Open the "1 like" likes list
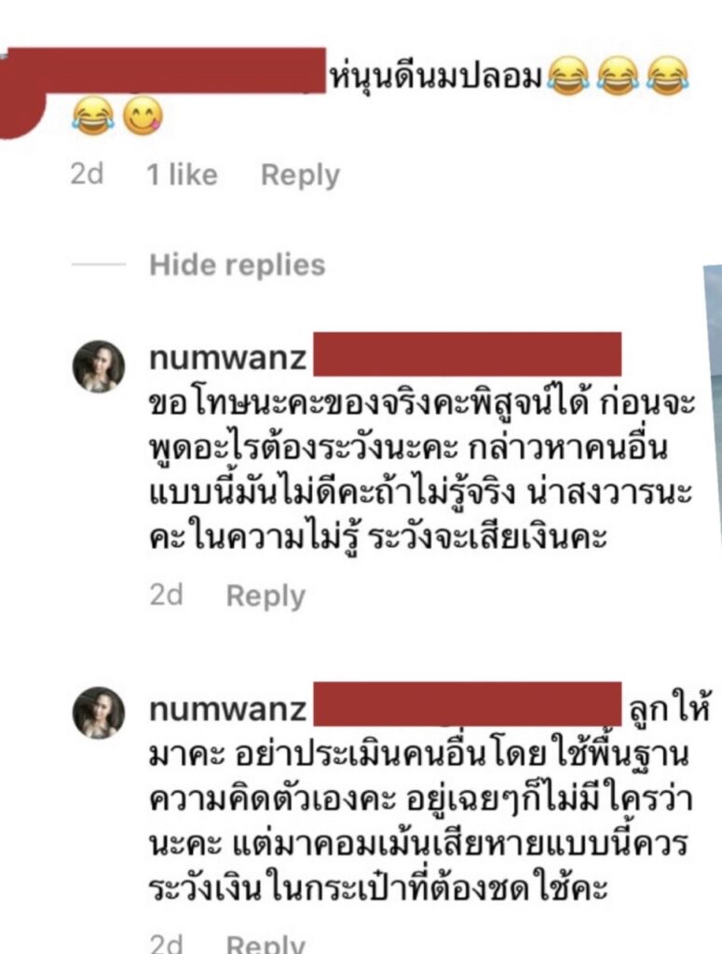Viewport: 722px width, 954px height. (182, 175)
